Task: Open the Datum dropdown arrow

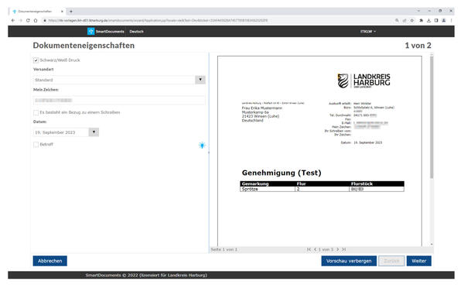Action: point(94,132)
